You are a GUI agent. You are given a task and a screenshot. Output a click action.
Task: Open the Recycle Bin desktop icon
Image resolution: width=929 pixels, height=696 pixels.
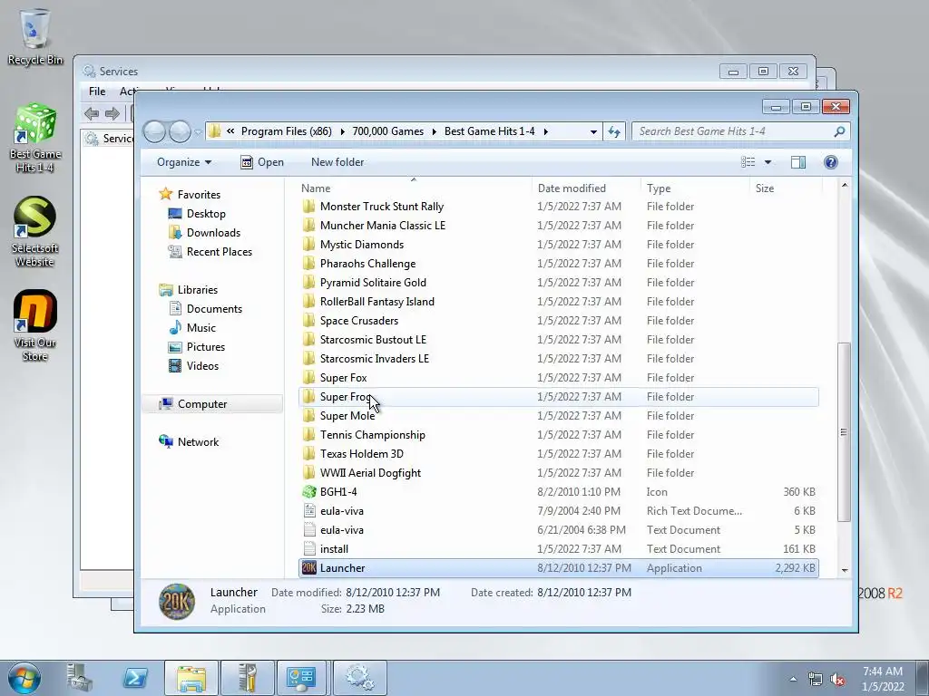tap(35, 36)
